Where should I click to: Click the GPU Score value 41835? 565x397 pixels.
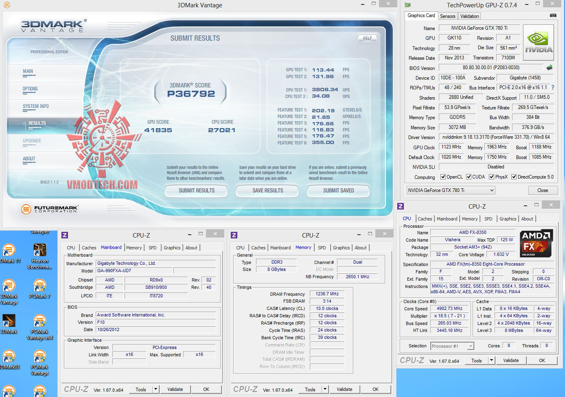coord(158,130)
